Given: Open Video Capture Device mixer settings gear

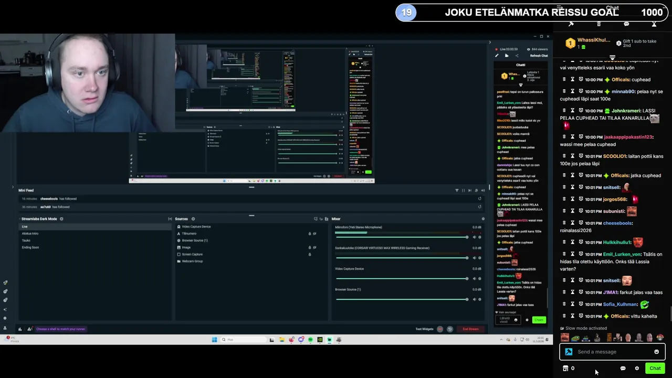Looking at the screenshot, I should coord(480,278).
